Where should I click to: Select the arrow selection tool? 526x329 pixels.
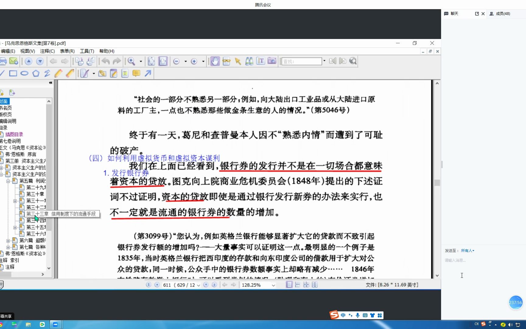click(x=238, y=61)
